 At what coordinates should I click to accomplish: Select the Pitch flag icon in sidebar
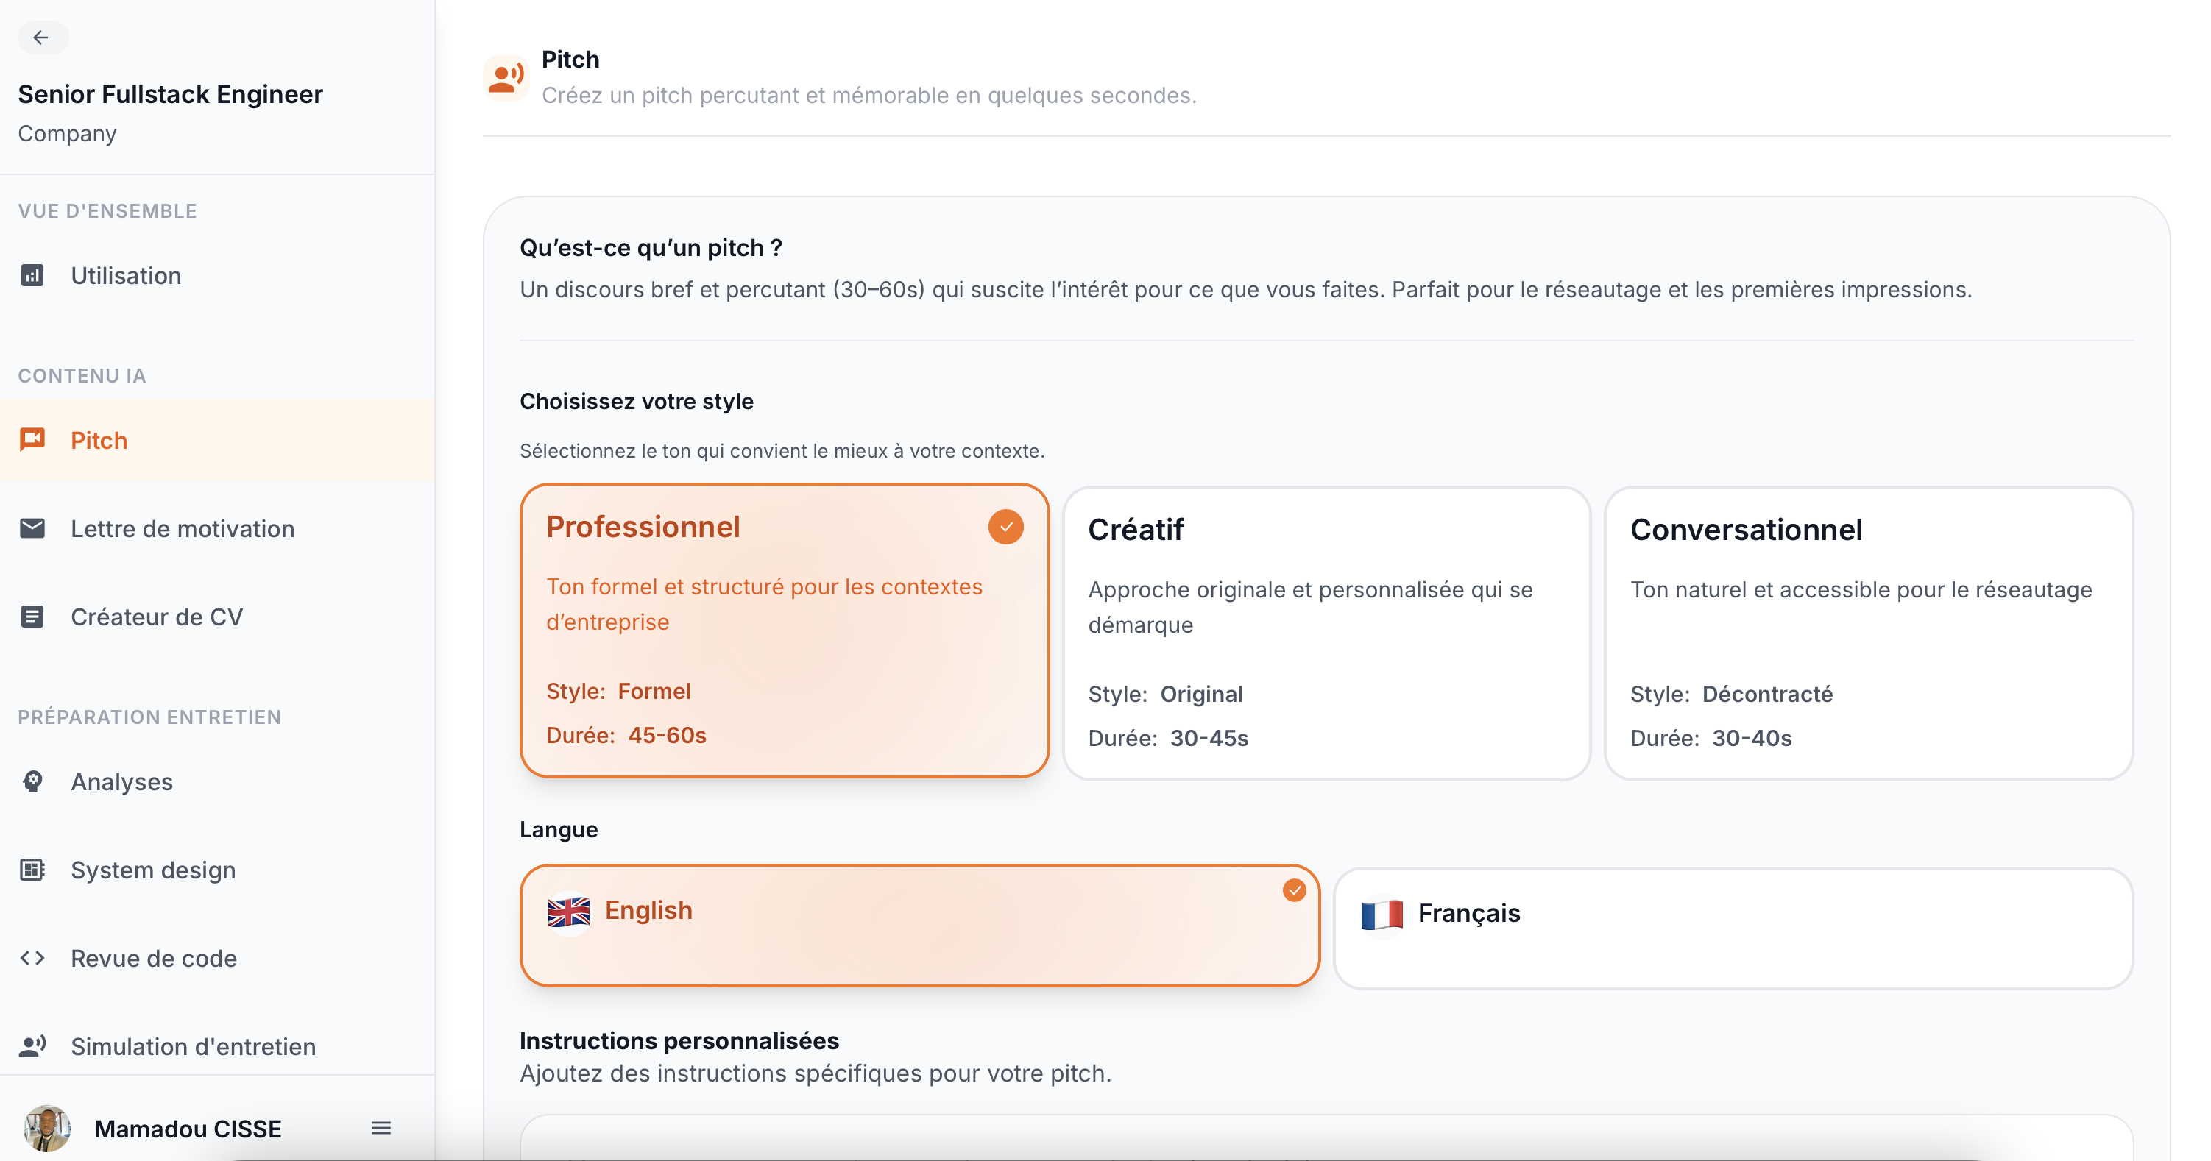point(32,439)
